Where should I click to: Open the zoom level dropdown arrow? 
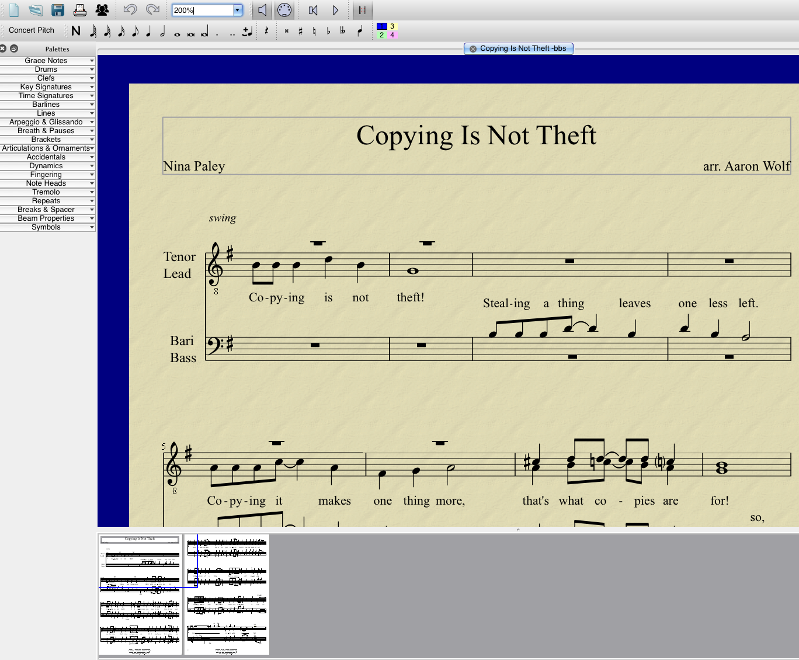pyautogui.click(x=237, y=10)
